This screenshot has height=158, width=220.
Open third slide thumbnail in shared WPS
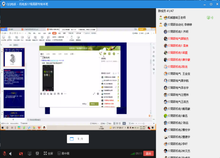click(14, 99)
